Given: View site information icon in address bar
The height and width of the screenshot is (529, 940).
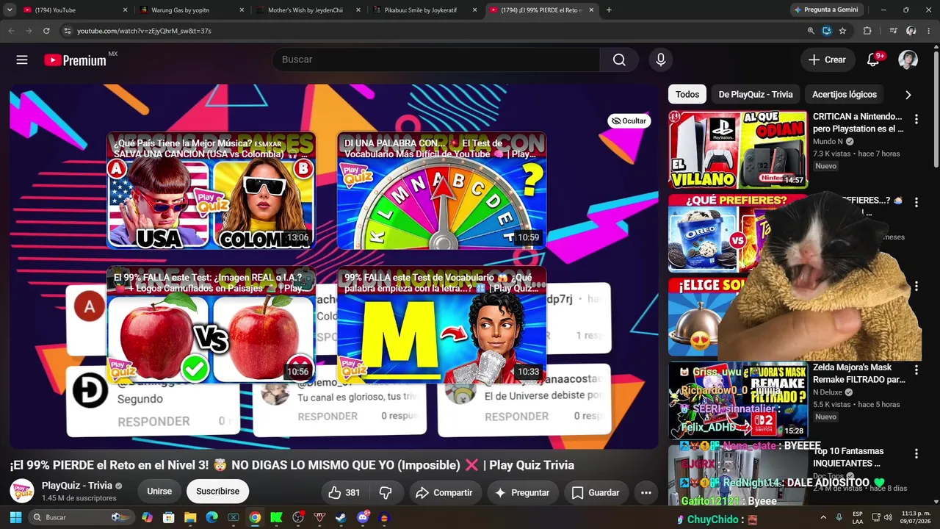Looking at the screenshot, I should pyautogui.click(x=67, y=31).
